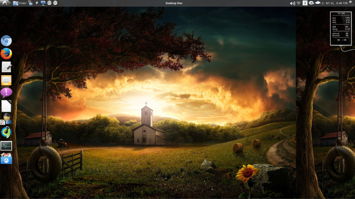Click the speech bubble arrow indicator
Image resolution: width=355 pixels, height=199 pixels.
(x=311, y=3)
